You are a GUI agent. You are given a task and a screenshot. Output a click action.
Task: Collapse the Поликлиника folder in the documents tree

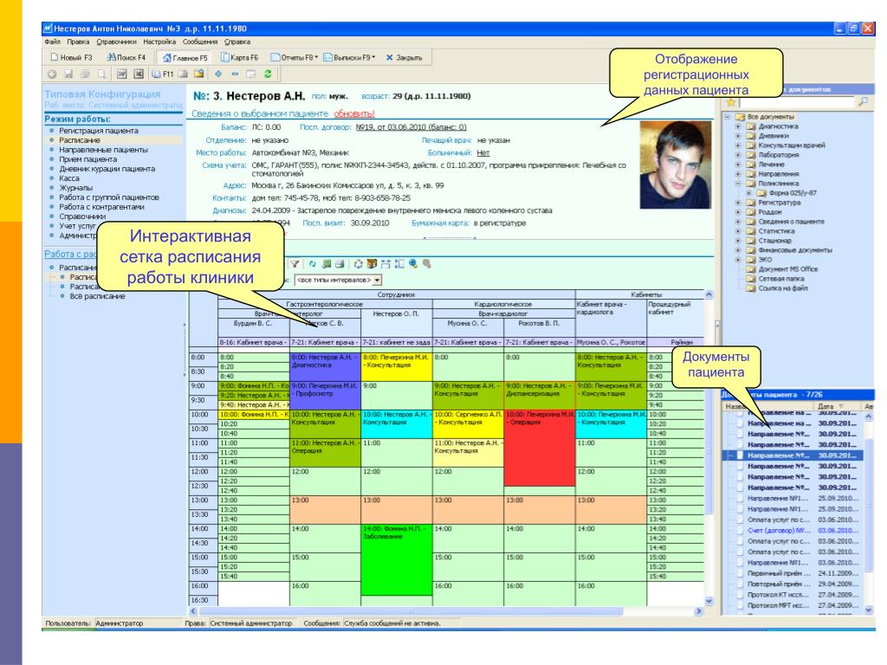click(x=738, y=184)
